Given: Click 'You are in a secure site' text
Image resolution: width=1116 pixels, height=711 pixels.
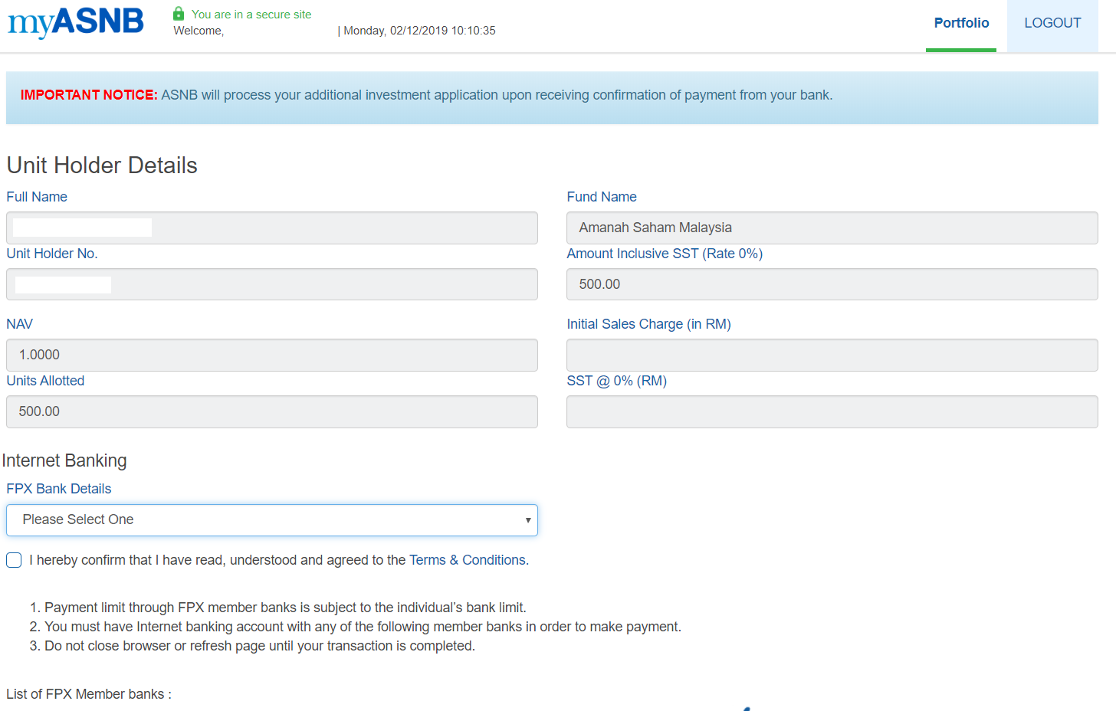Looking at the screenshot, I should pyautogui.click(x=251, y=14).
